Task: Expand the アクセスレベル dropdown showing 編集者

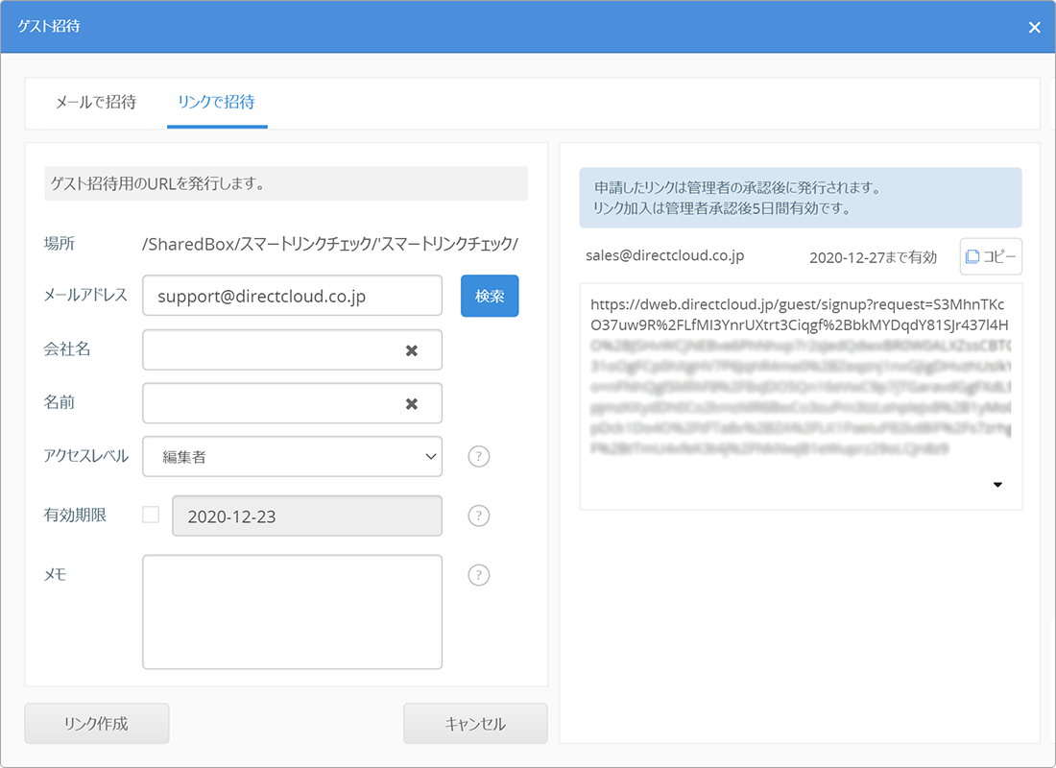Action: 292,457
